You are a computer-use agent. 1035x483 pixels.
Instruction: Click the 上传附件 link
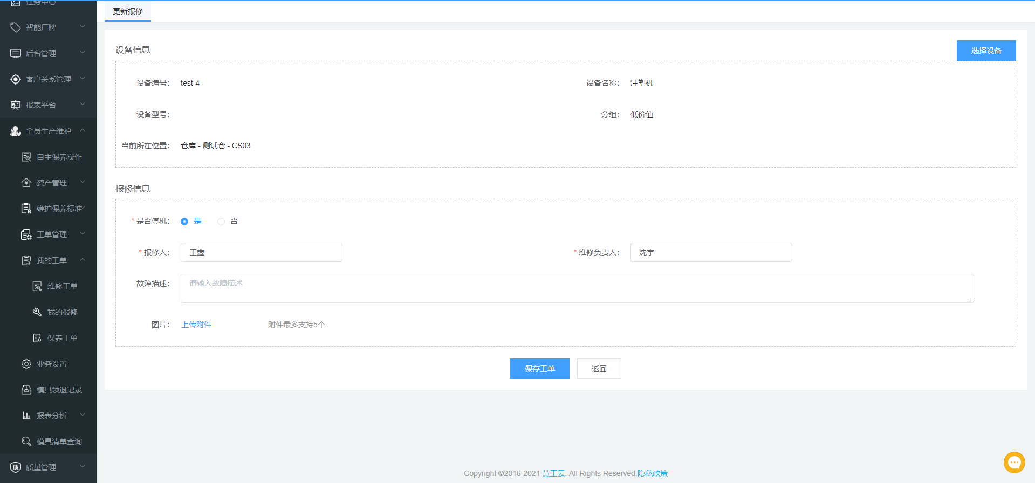click(196, 325)
